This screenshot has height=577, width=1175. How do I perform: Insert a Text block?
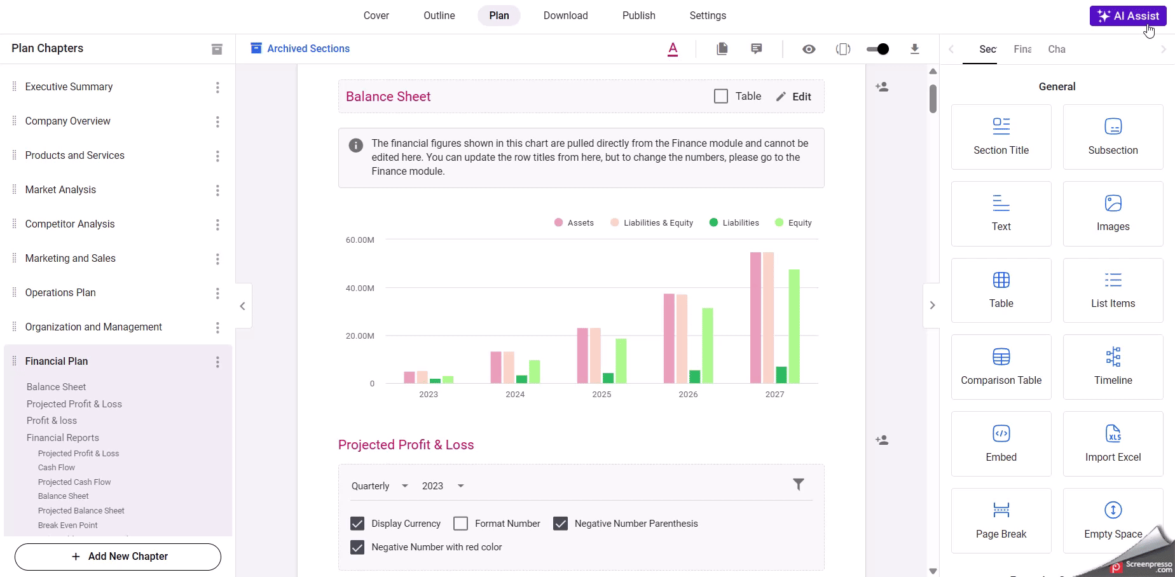(x=1001, y=214)
